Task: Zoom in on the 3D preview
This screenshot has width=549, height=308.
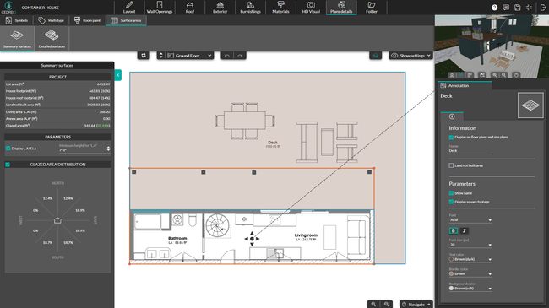Action: [494, 75]
